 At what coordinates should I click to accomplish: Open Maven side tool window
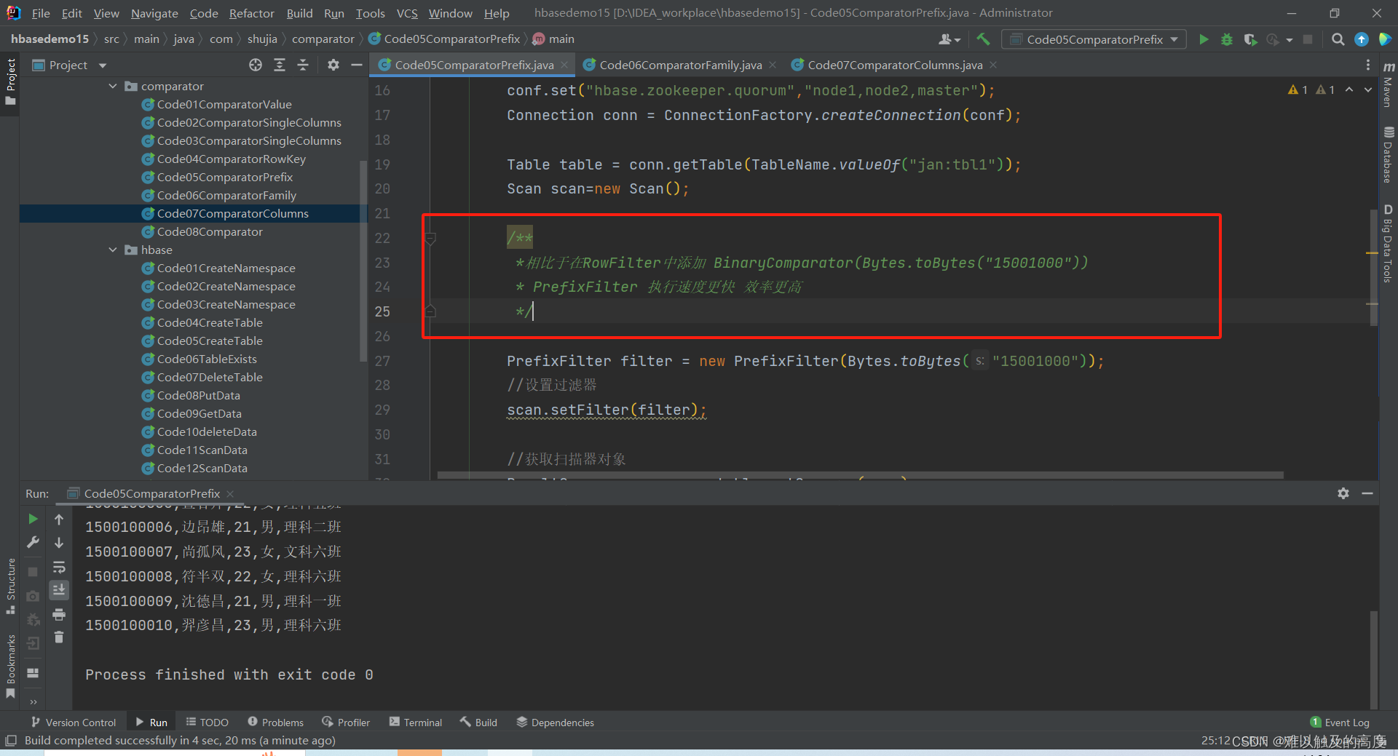pos(1389,84)
